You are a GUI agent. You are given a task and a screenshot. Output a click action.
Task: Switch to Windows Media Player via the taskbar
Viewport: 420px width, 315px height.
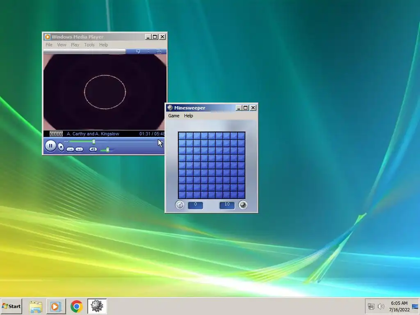56,306
